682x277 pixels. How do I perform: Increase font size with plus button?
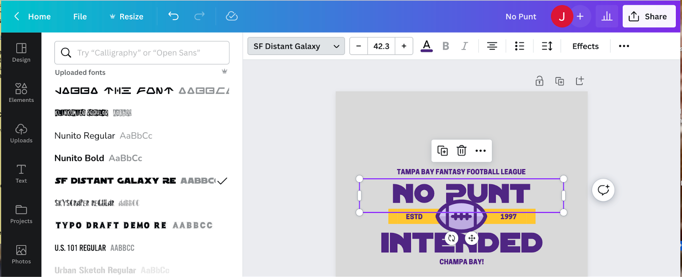point(404,46)
